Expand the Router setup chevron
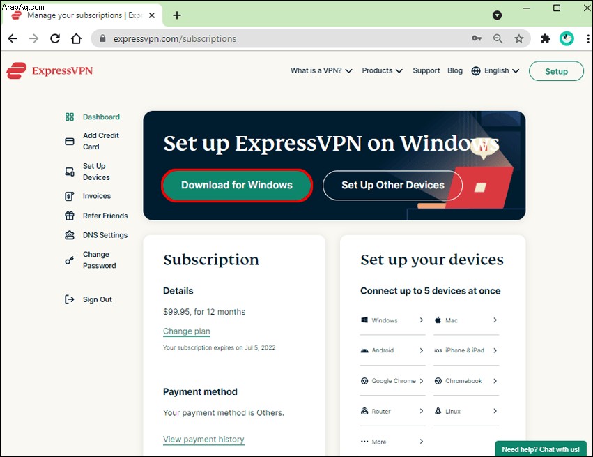The height and width of the screenshot is (457, 593). pos(422,411)
